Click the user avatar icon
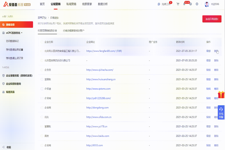225x150 pixels. 207,4
